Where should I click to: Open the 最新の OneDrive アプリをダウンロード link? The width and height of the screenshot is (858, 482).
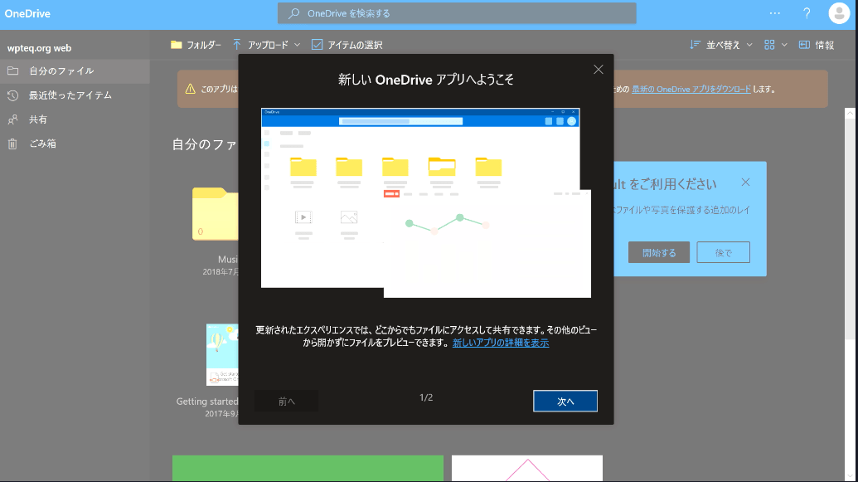(x=691, y=89)
